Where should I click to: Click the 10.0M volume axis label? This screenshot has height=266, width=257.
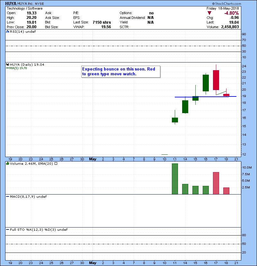247,167
